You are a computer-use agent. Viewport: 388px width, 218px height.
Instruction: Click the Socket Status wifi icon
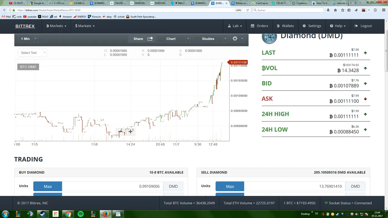point(326,203)
